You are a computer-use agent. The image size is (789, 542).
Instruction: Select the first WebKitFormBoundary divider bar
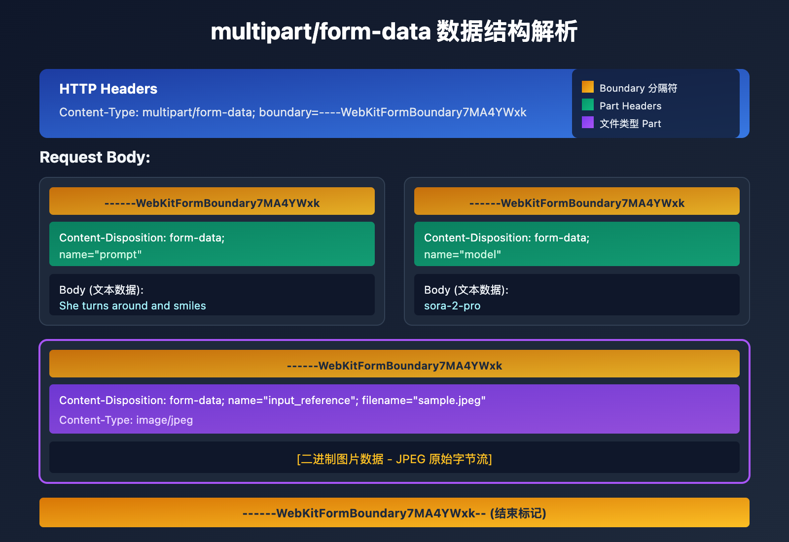[212, 201]
